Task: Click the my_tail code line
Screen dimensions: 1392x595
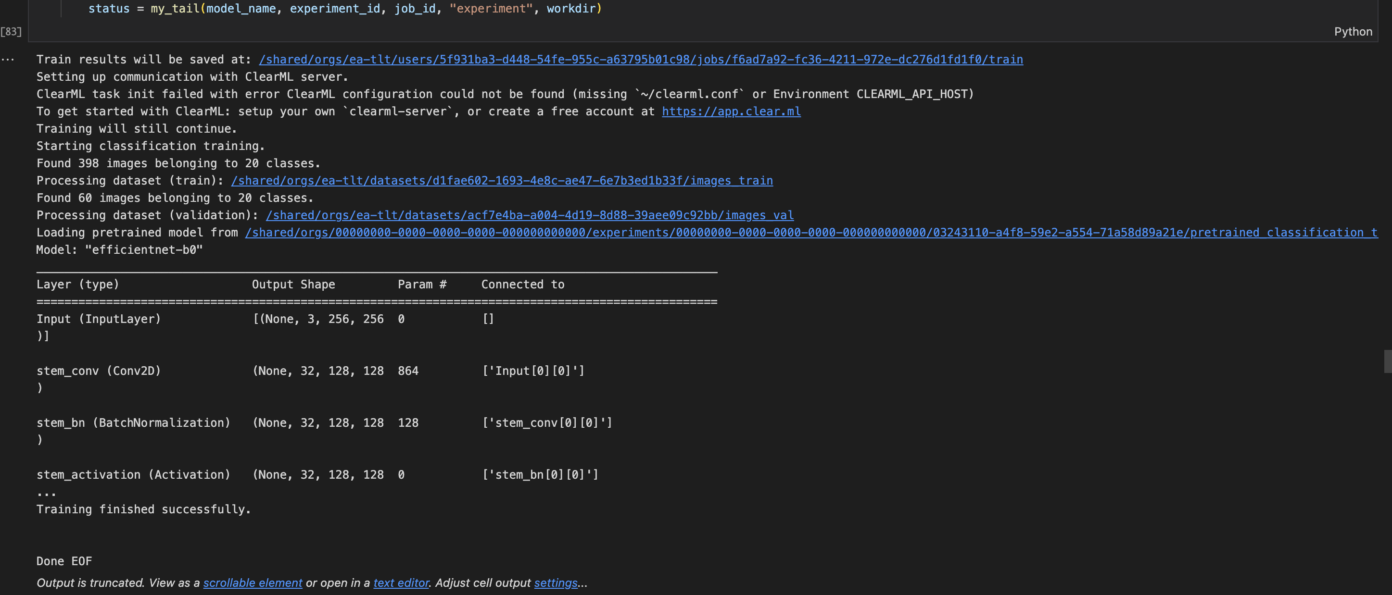Action: (x=345, y=9)
